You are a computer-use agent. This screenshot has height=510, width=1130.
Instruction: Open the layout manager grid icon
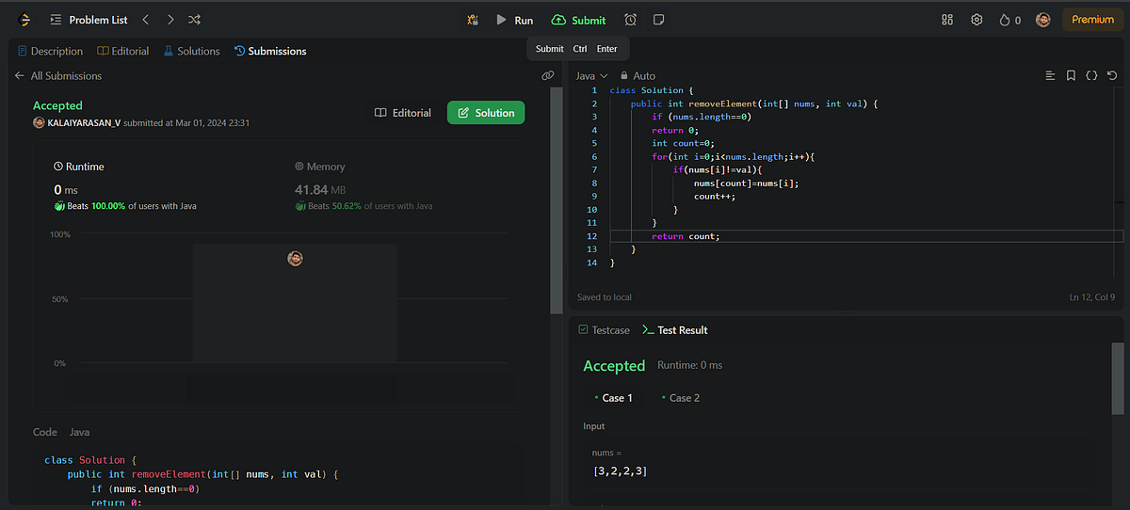coord(947,20)
